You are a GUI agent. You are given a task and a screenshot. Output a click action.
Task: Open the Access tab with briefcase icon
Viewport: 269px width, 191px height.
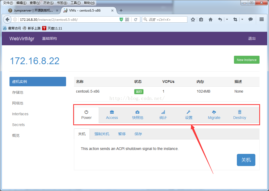tap(112, 115)
